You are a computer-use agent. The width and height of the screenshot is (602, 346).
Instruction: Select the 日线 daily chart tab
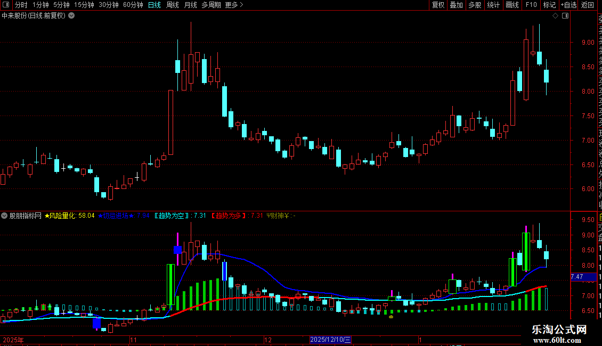[x=154, y=5]
